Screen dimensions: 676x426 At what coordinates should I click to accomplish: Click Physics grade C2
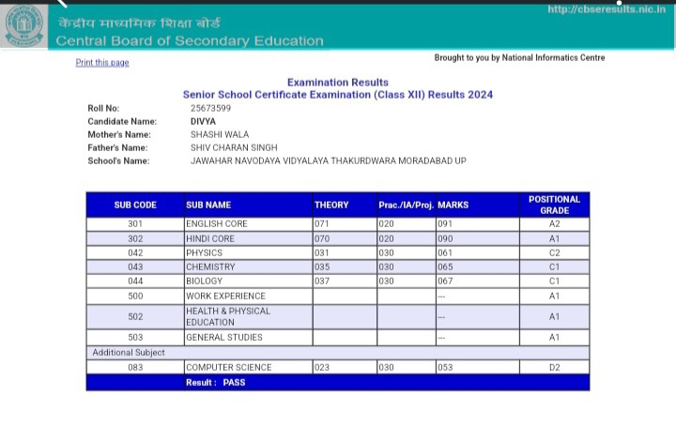(x=555, y=252)
